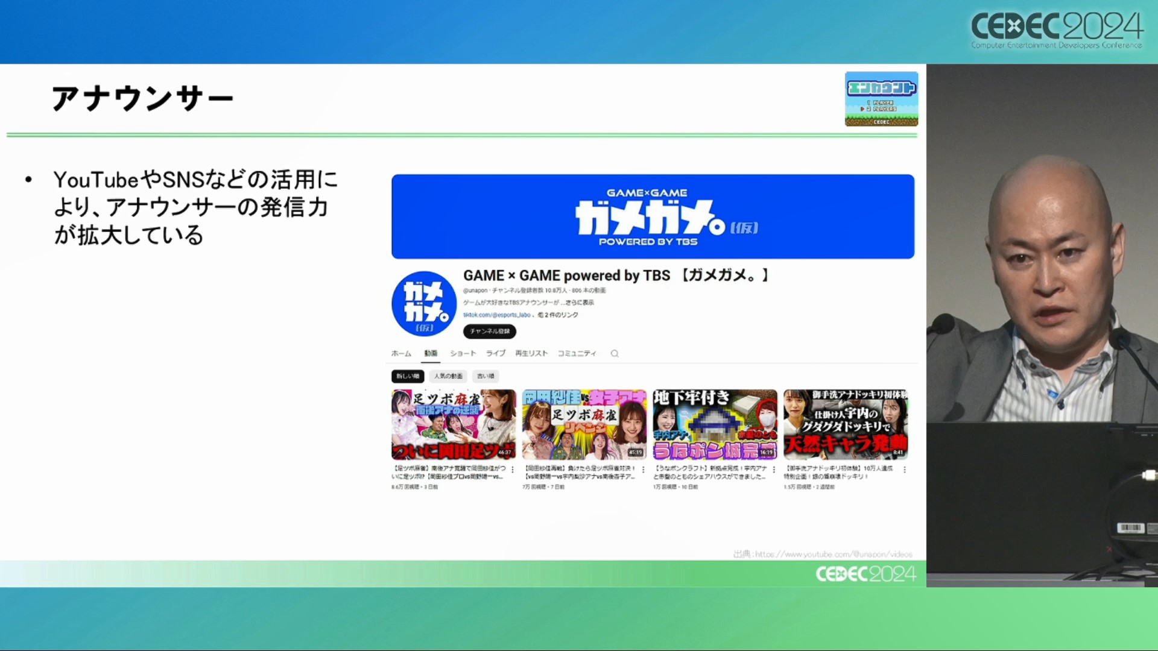This screenshot has height=651, width=1158.
Task: Go to the コミュニティ tab
Action: 577,354
